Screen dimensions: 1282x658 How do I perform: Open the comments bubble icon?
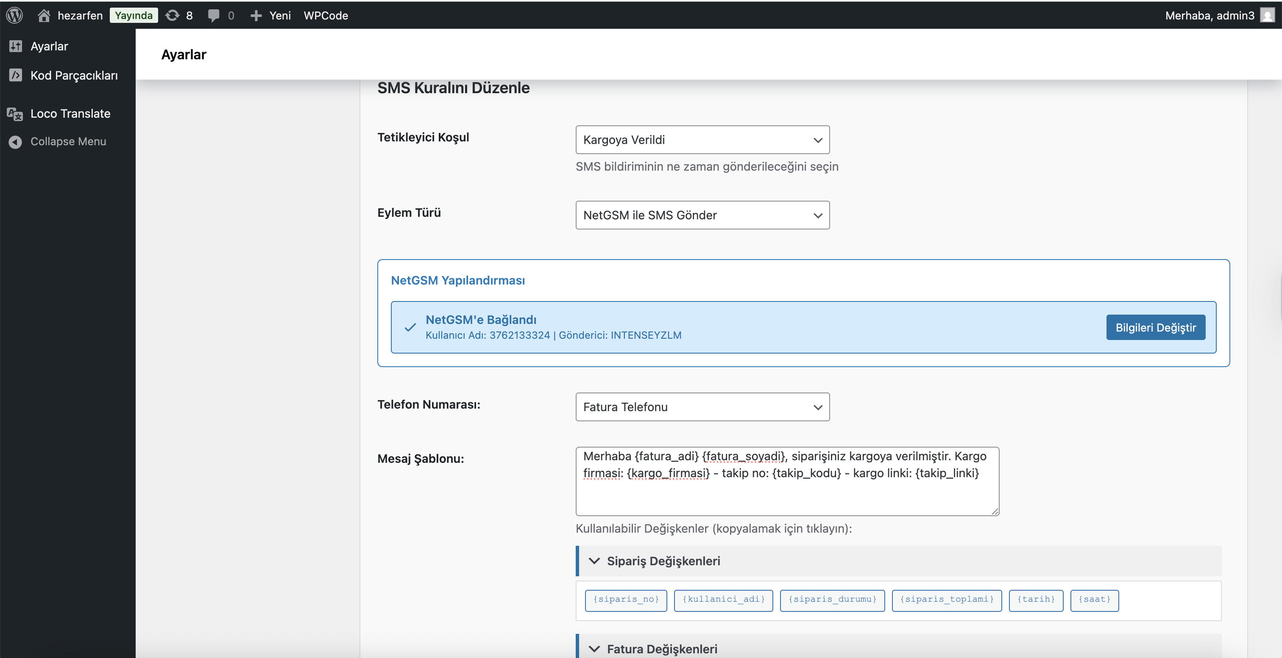pyautogui.click(x=214, y=16)
